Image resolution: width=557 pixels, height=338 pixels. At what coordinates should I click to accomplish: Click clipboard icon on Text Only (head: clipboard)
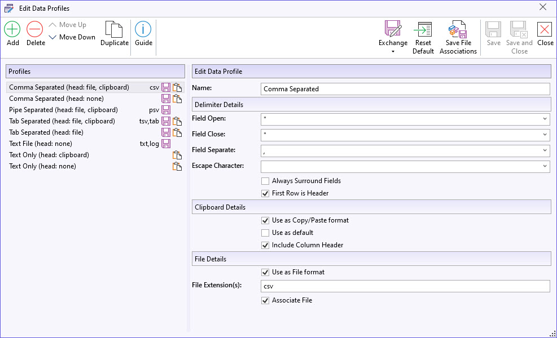pyautogui.click(x=177, y=155)
